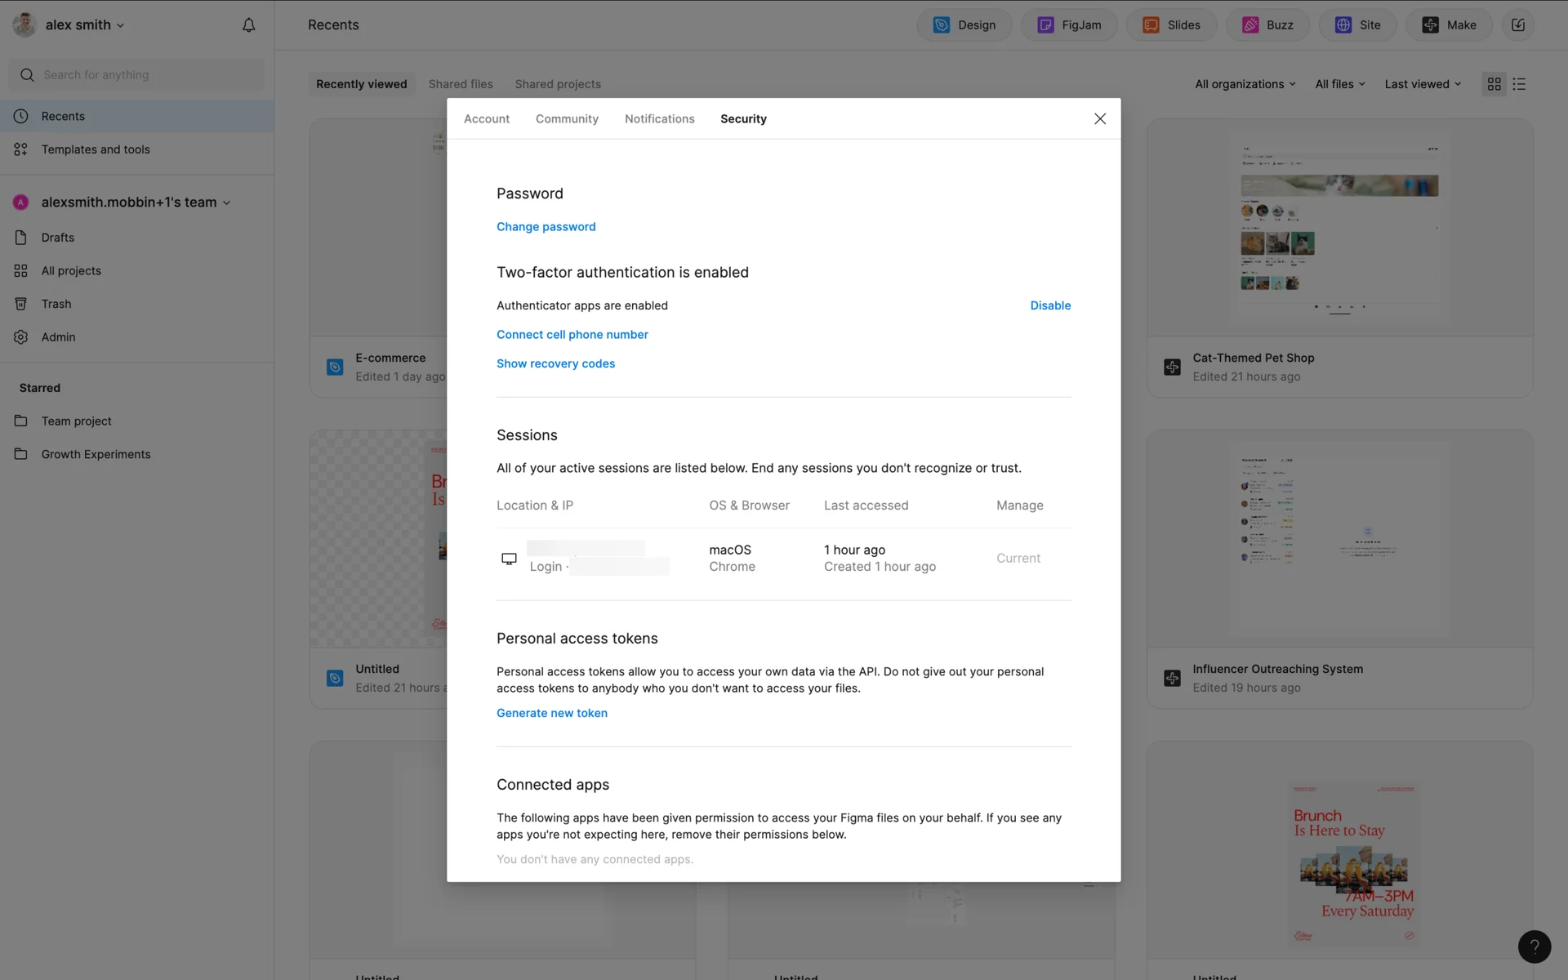The image size is (1568, 980).
Task: Open the Notifications settings tab
Action: (659, 119)
